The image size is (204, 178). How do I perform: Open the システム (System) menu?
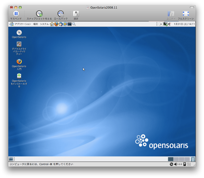[x=44, y=24]
